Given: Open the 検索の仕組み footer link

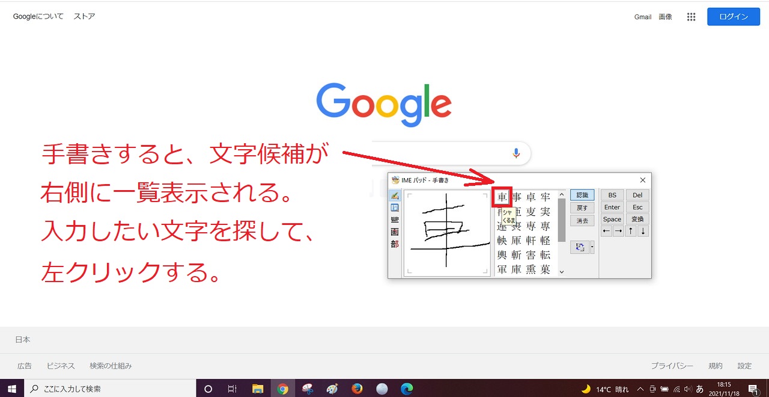Looking at the screenshot, I should [111, 366].
